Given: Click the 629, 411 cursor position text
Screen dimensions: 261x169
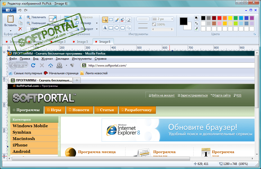Looking at the screenshot, I should [x=203, y=164].
